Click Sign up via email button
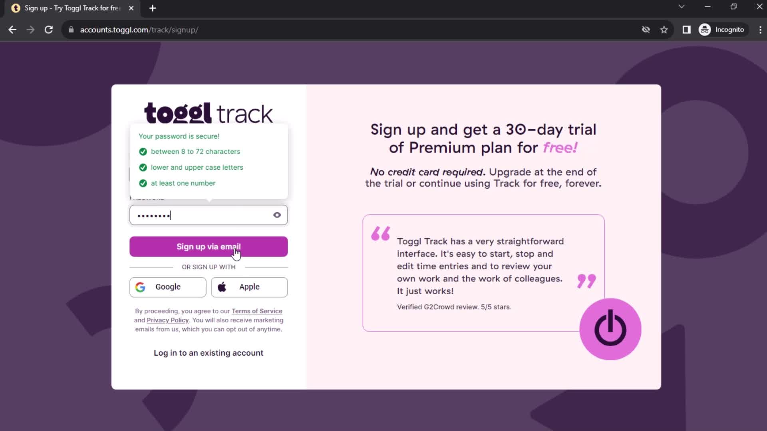The width and height of the screenshot is (767, 431). click(208, 246)
